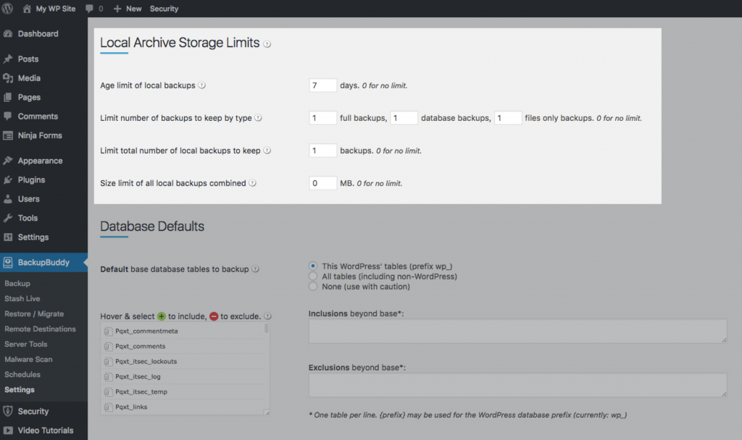Click help icon for Limit number of backups by type

point(258,118)
